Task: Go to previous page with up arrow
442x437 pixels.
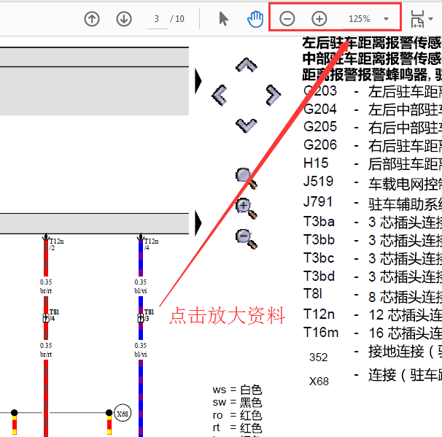Action: click(92, 19)
